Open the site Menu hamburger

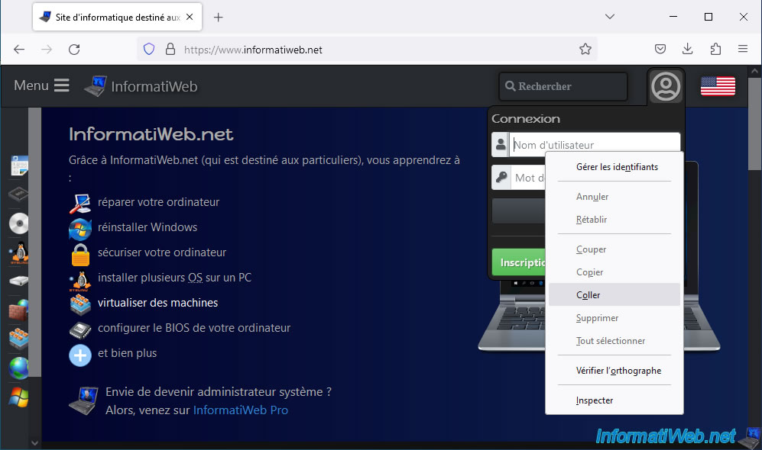click(x=41, y=86)
